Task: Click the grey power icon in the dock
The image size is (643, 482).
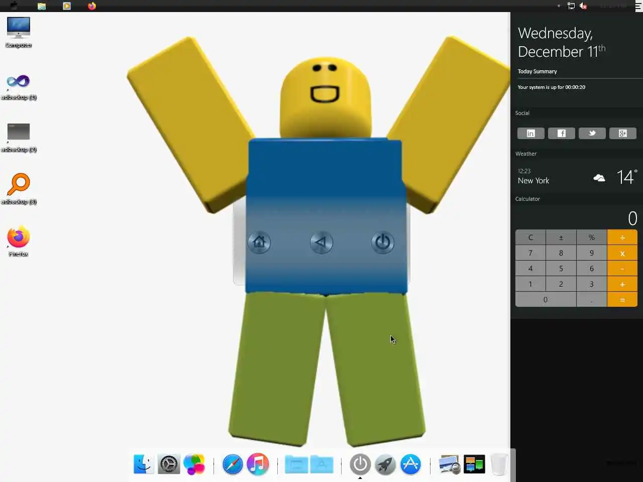Action: 360,464
